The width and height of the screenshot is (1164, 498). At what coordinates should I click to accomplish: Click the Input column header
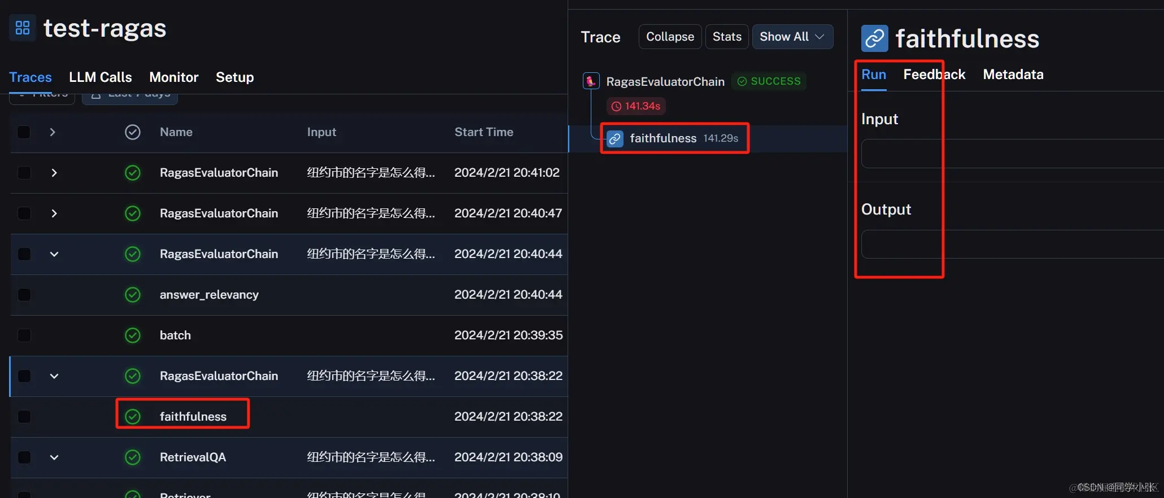tap(321, 132)
